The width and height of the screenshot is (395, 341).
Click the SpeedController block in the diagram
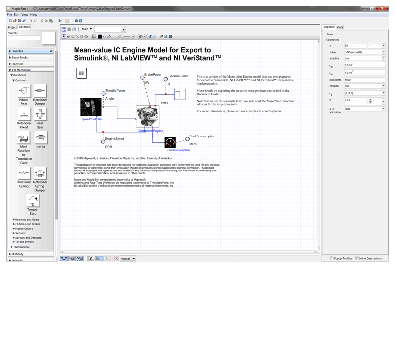(91, 108)
